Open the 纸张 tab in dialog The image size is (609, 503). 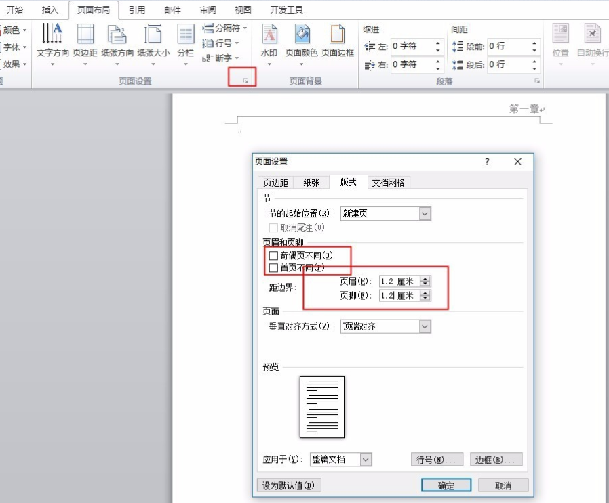click(x=311, y=183)
